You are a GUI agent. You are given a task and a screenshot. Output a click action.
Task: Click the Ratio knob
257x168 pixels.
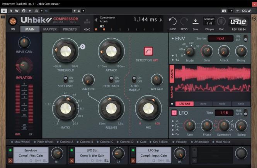pyautogui.click(x=66, y=108)
